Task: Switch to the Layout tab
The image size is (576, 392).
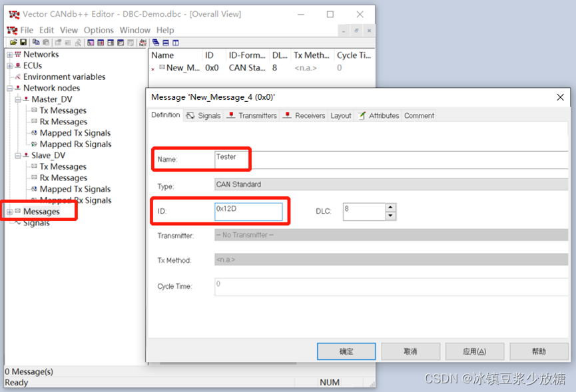Action: (341, 116)
